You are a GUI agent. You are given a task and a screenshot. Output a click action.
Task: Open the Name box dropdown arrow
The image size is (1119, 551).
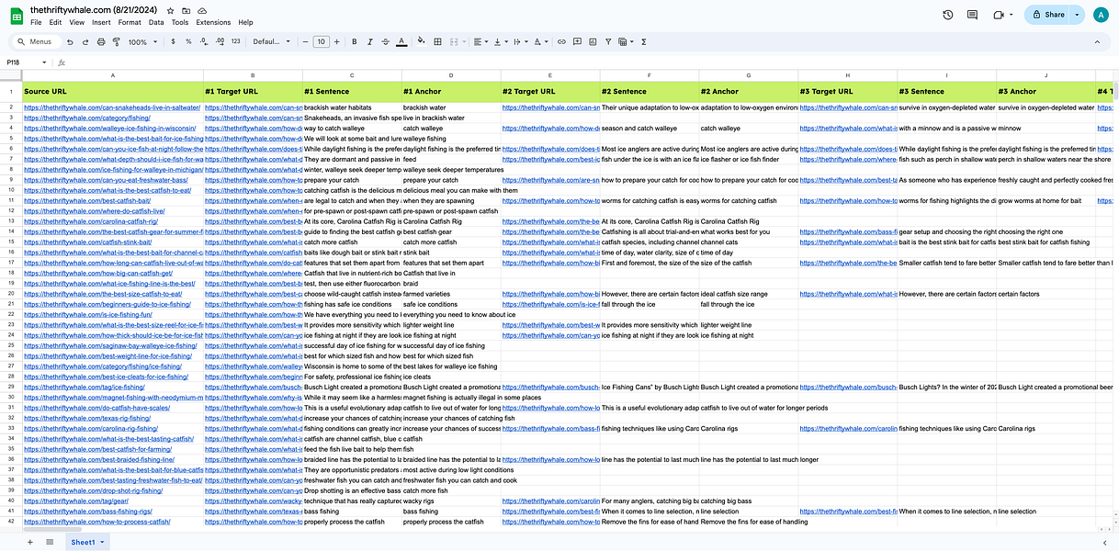46,62
